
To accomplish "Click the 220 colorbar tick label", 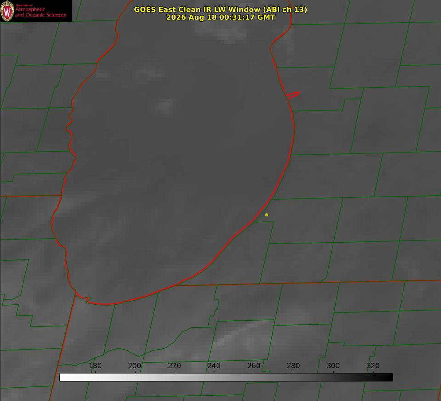I will (174, 366).
